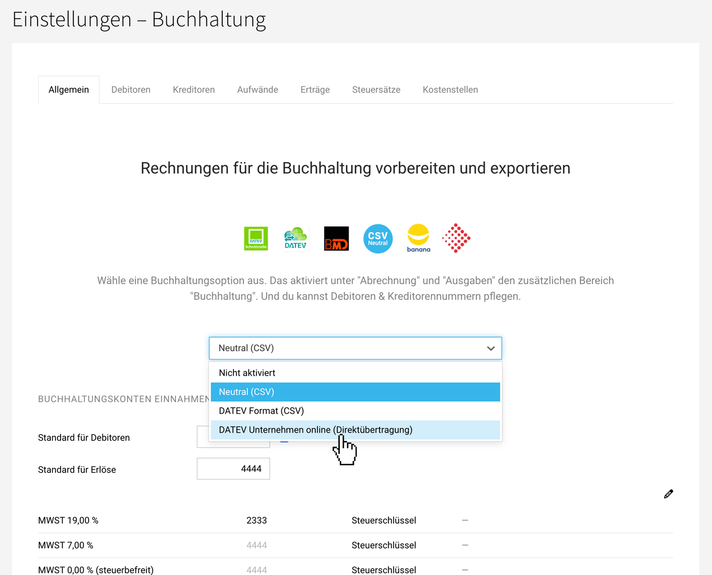Go to the Aufwände tab

tap(257, 89)
